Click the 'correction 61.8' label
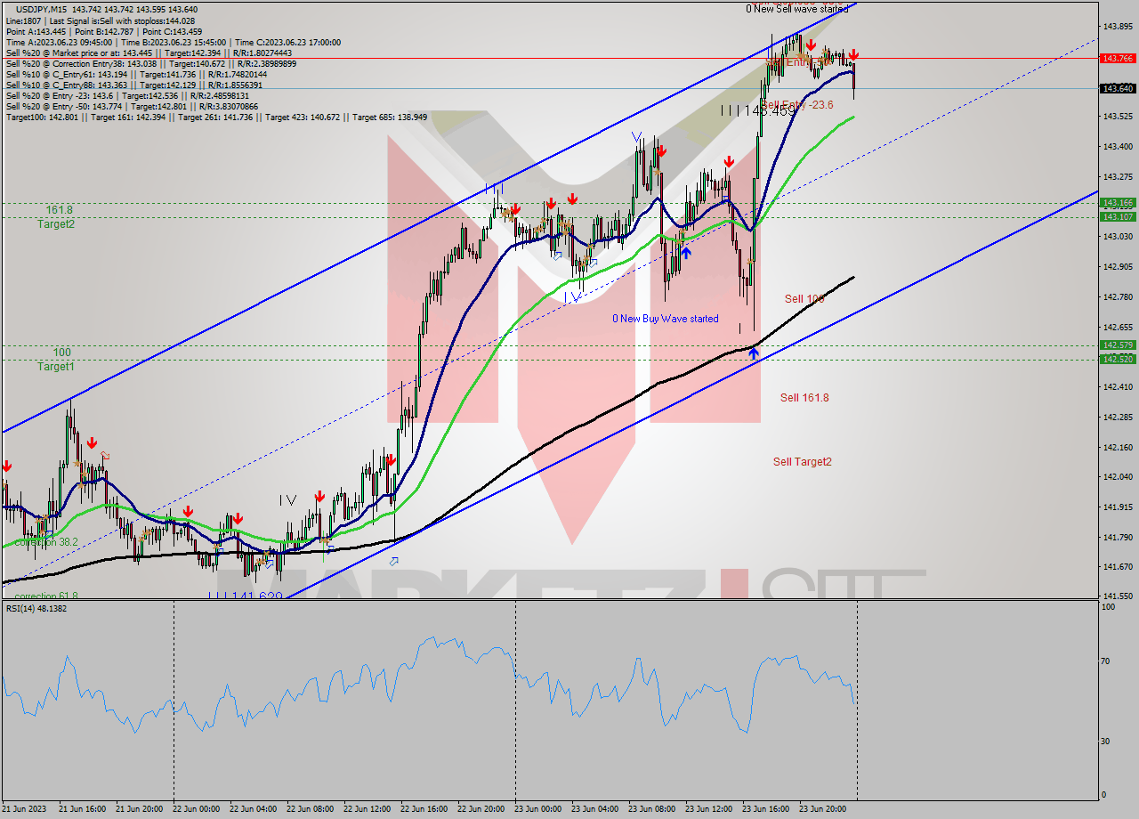Viewport: 1139px width, 819px height. pyautogui.click(x=46, y=596)
